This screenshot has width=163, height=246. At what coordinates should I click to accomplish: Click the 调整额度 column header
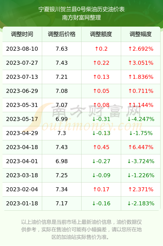point(101,34)
